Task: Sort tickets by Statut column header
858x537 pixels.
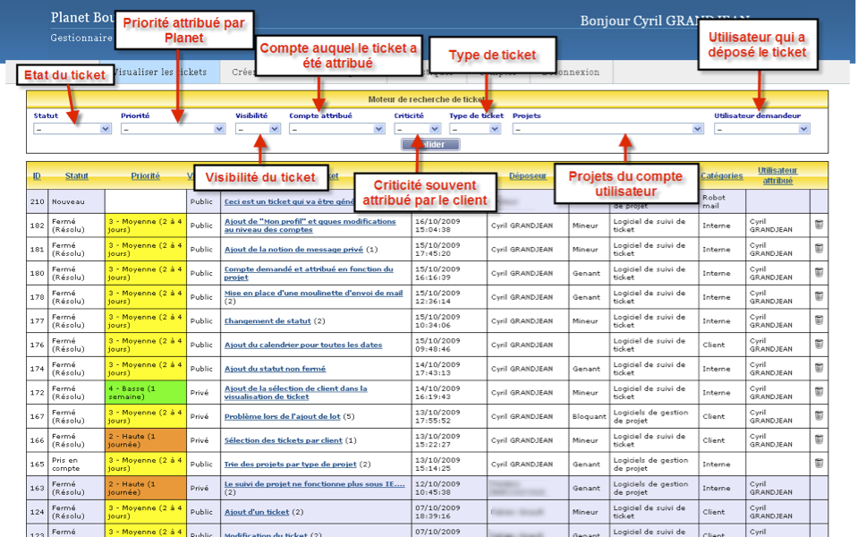Action: pos(77,175)
